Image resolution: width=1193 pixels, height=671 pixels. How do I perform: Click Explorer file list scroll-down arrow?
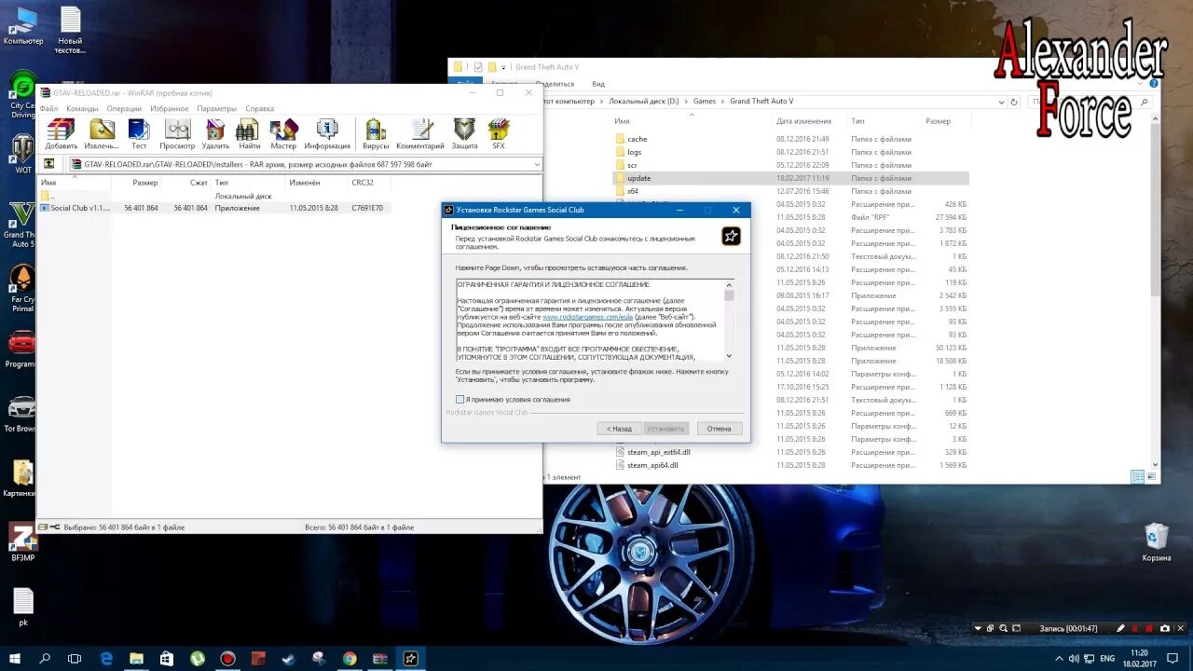[1156, 464]
